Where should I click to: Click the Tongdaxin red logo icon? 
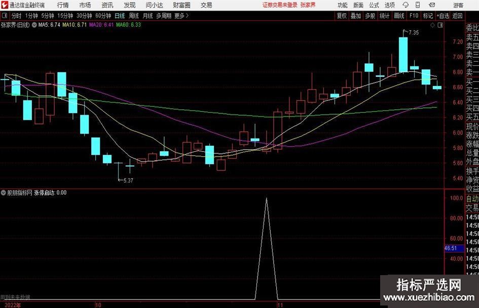coord(5,5)
